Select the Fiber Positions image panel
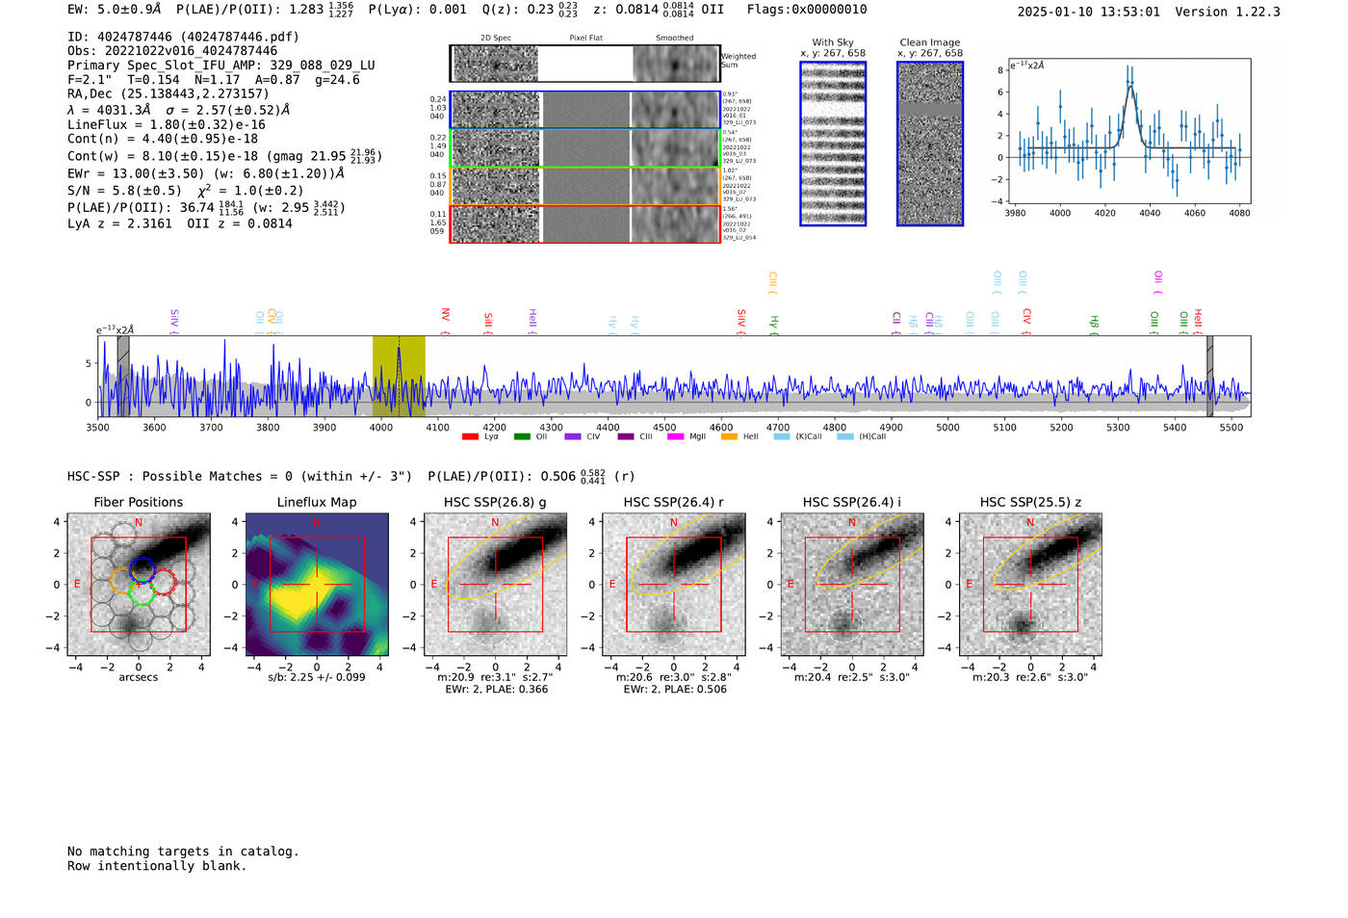Image resolution: width=1348 pixels, height=918 pixels. pos(139,585)
